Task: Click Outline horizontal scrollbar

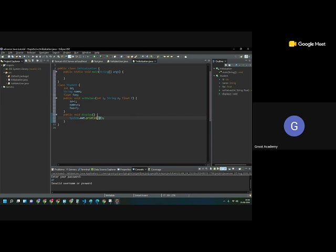Action: tap(230, 165)
